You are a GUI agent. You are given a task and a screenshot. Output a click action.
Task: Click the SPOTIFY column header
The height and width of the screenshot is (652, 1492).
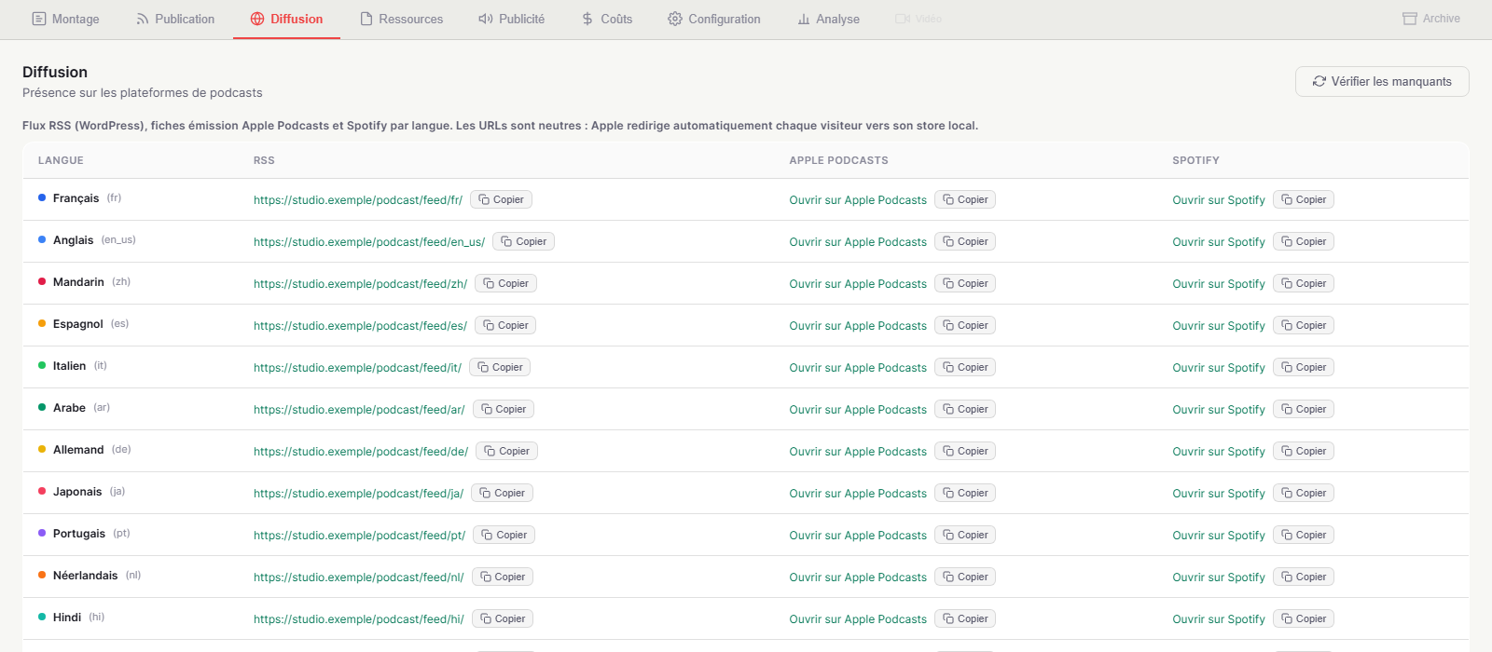coord(1195,160)
